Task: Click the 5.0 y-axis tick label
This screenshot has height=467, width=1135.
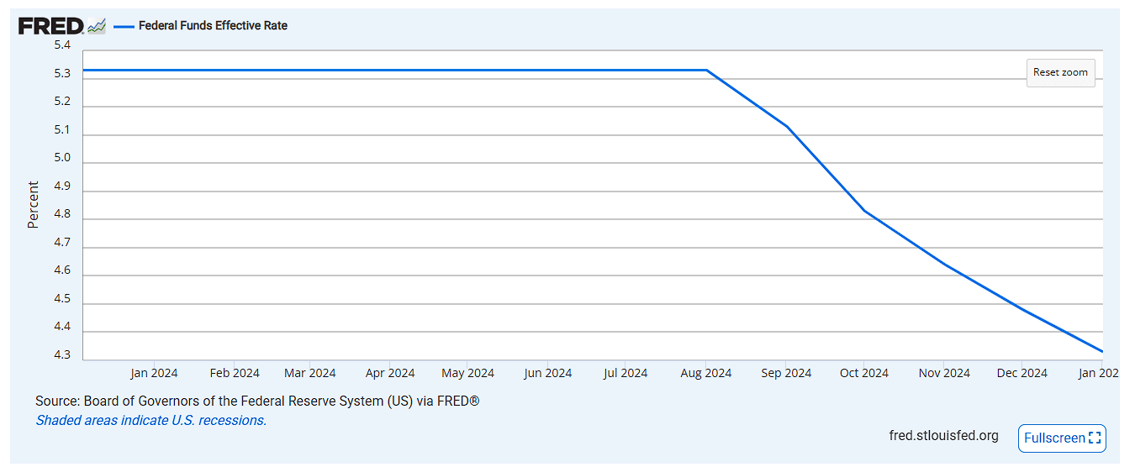Action: point(62,159)
